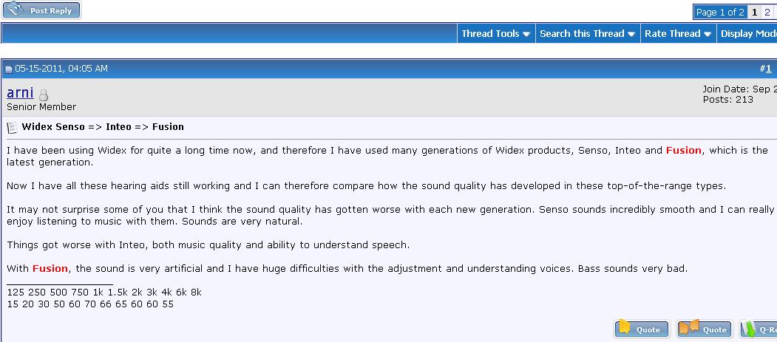Click the Thread Tools arrow icon

[526, 34]
